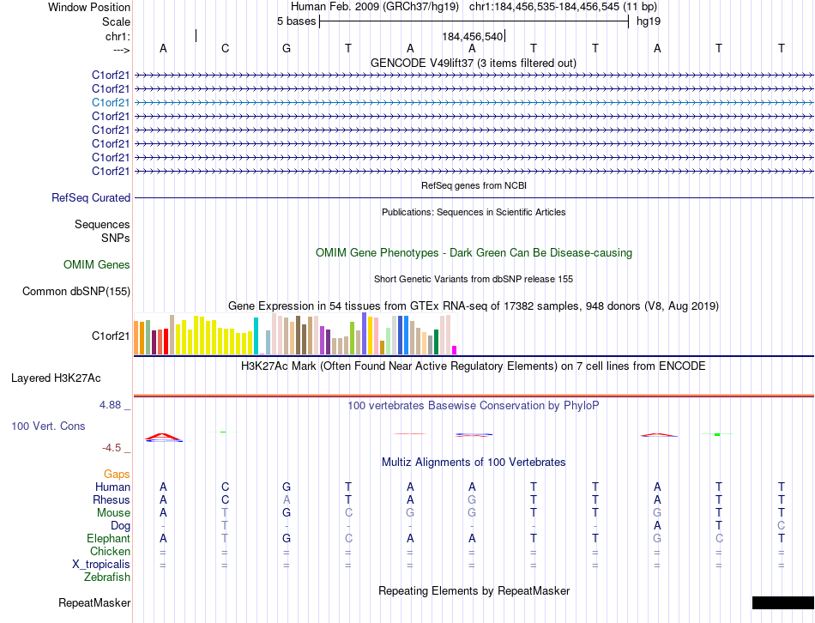
Task: Click the RepeatMasker track label
Action: tap(94, 602)
